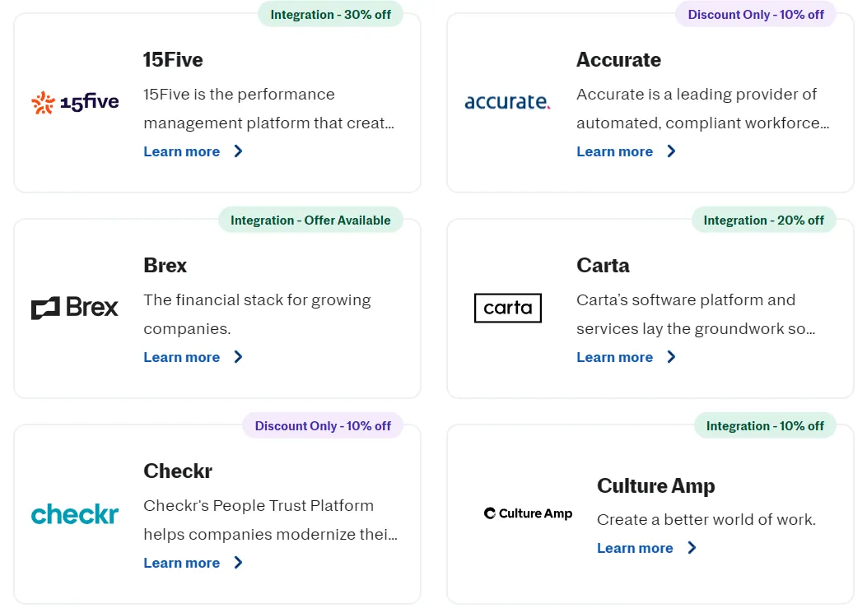
Task: Click the 'Integration - 20% off' badge
Action: coord(763,220)
